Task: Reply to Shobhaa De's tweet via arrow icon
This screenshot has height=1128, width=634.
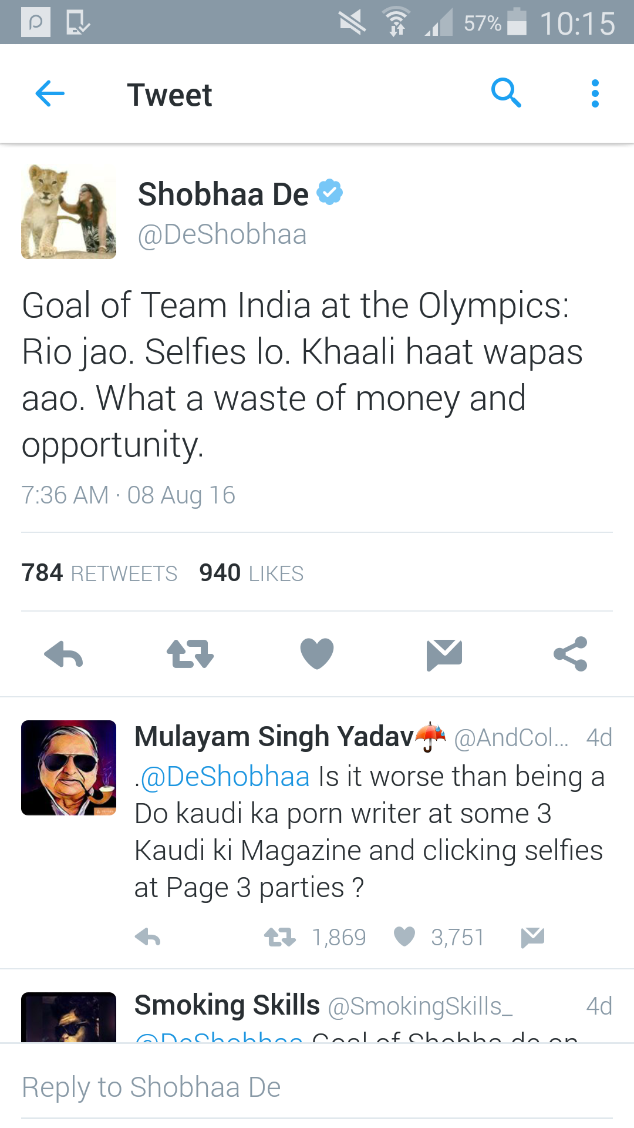Action: coord(63,654)
